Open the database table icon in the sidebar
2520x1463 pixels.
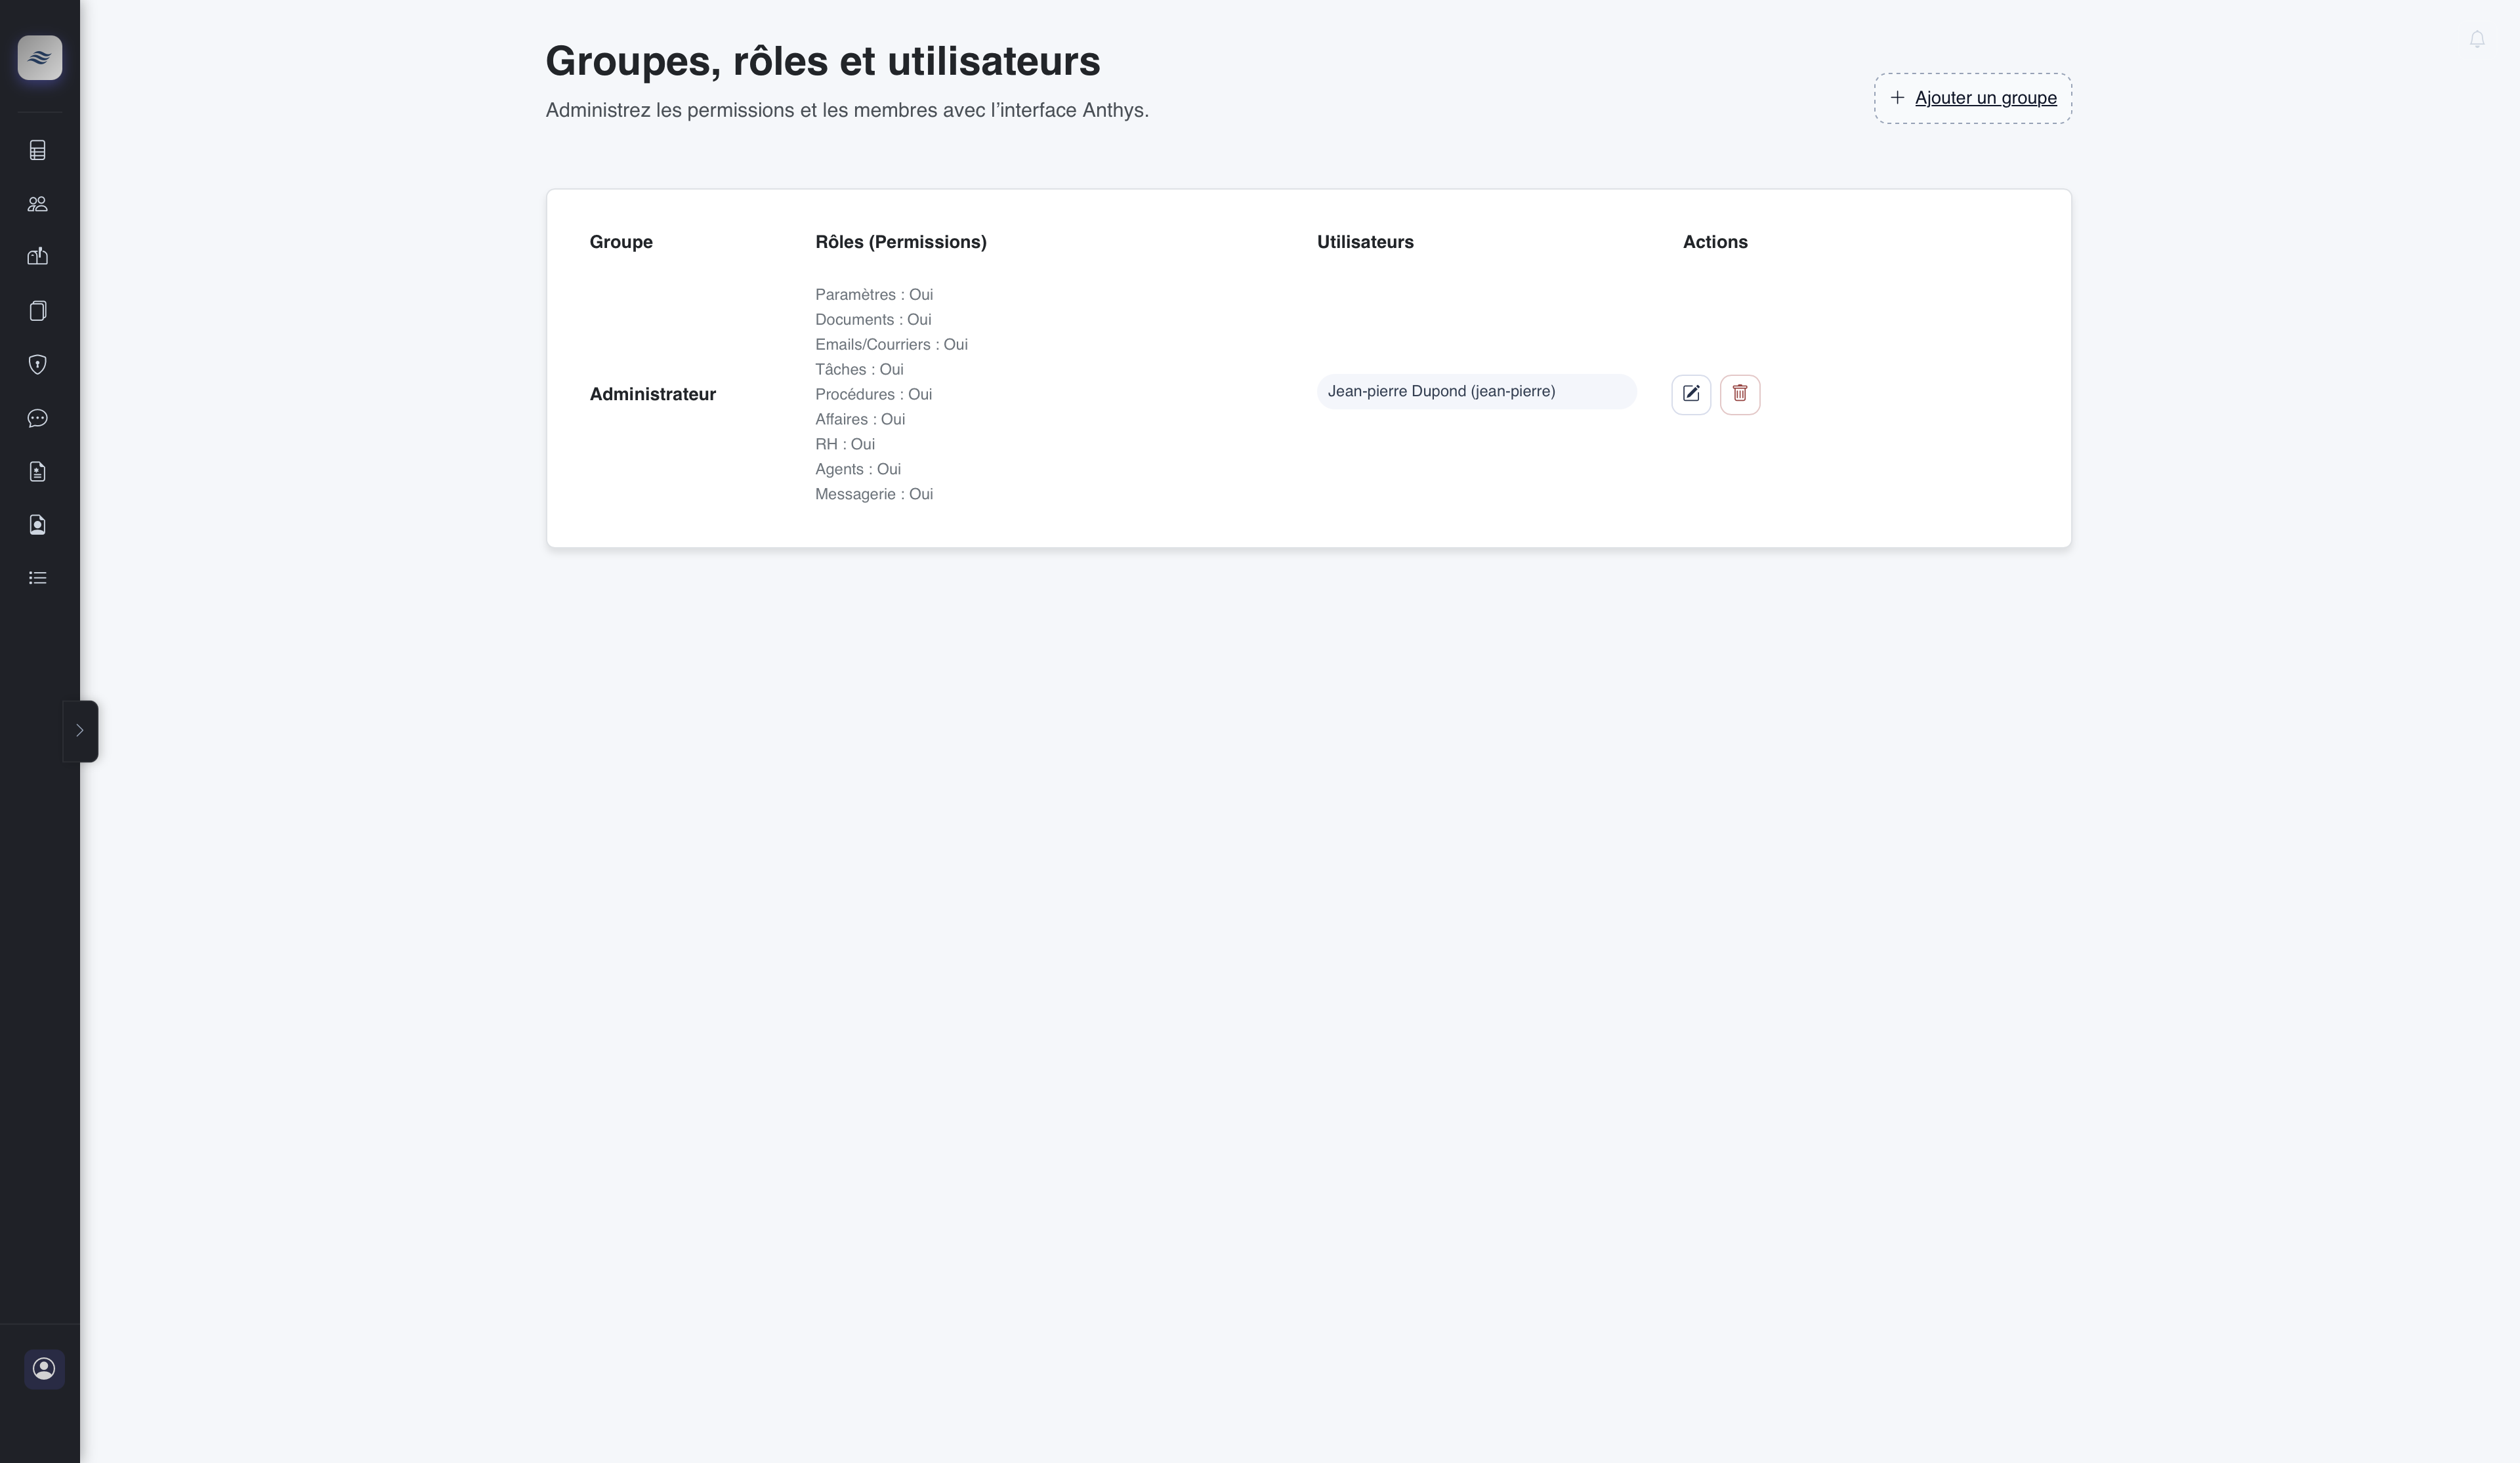coord(38,150)
